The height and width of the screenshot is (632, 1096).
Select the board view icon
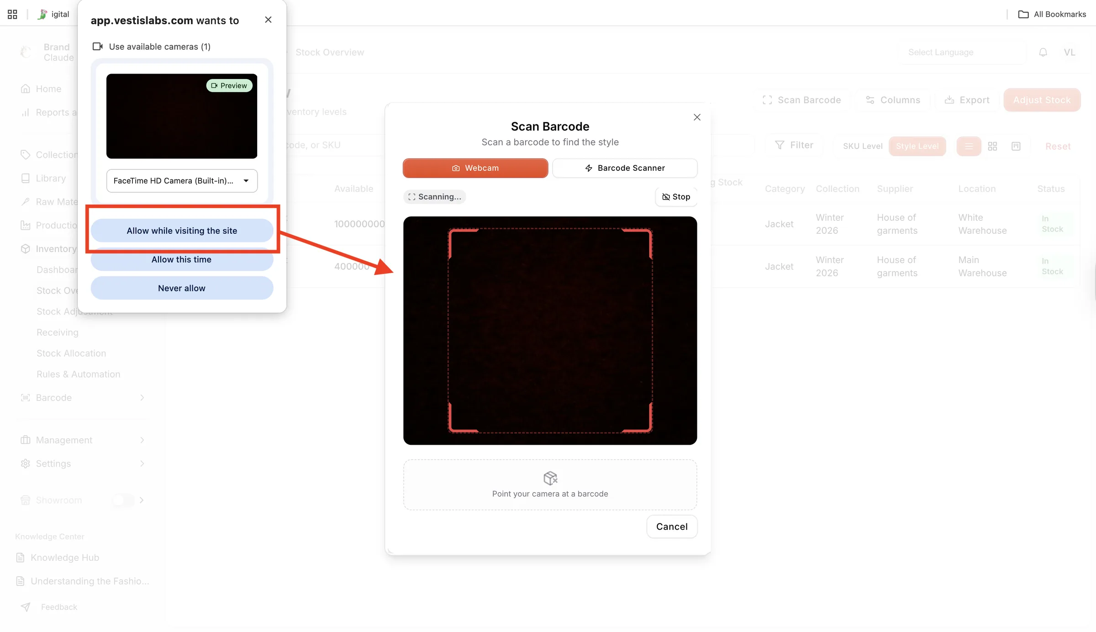1016,146
